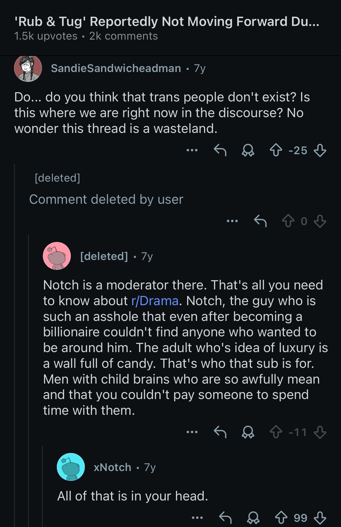The height and width of the screenshot is (527, 341).
Task: Open more options on the -11 score comment
Action: tap(192, 432)
